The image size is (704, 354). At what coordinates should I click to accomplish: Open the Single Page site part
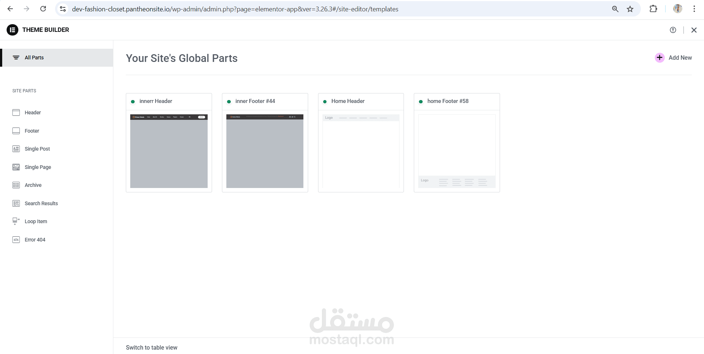[38, 167]
